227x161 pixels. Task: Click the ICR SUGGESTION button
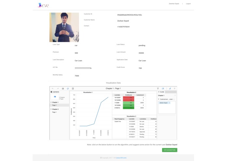coord(170,150)
